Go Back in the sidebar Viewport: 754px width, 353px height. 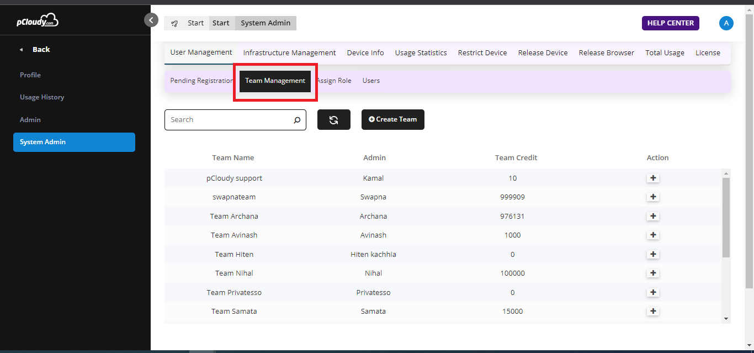41,50
